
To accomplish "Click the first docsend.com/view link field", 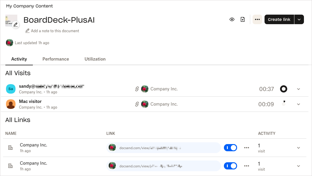I will pos(163,148).
